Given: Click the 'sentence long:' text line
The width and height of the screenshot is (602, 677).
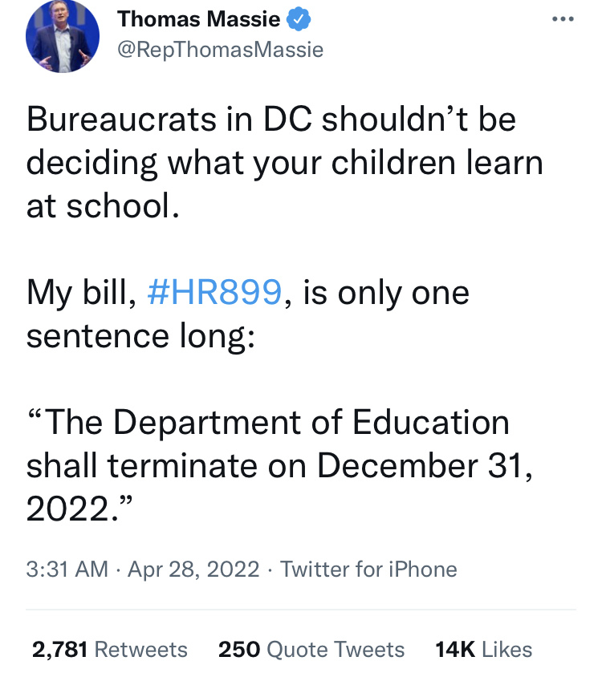Looking at the screenshot, I should (141, 335).
